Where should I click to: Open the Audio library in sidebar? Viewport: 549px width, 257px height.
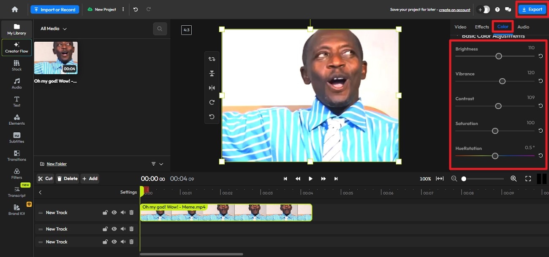[x=16, y=83]
